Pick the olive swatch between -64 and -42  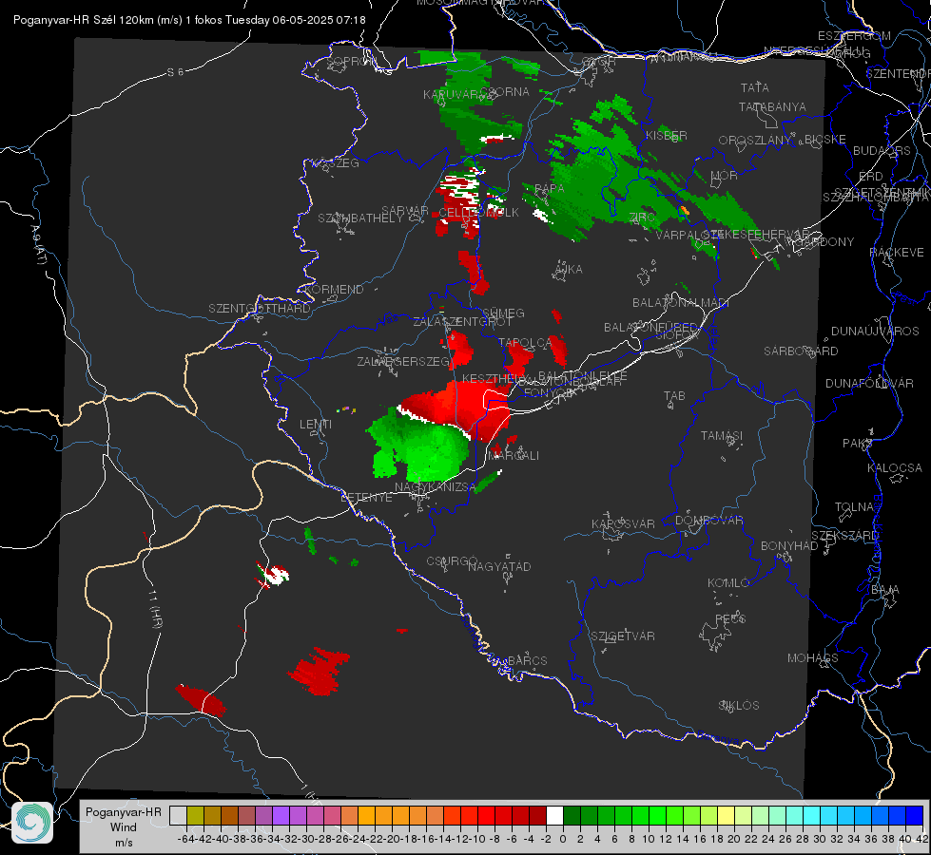pyautogui.click(x=195, y=816)
